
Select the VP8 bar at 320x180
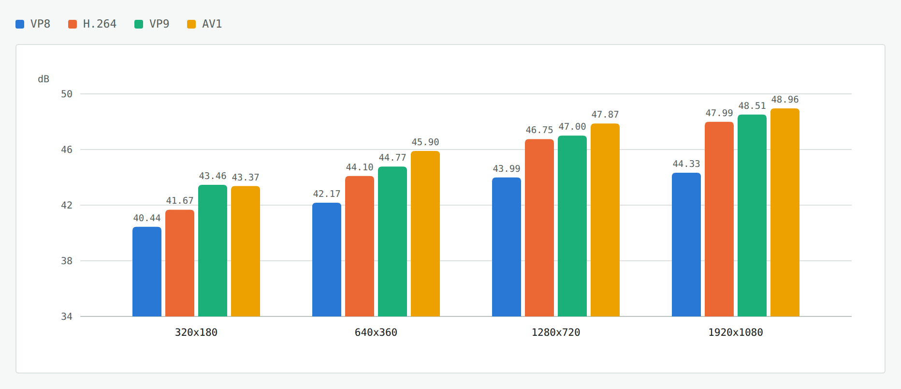point(147,271)
